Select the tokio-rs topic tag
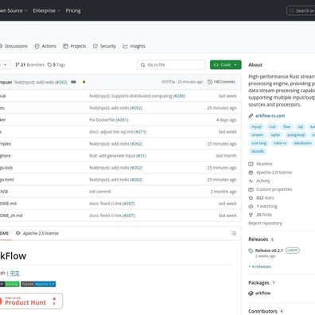315x315 pixels. 280,143
